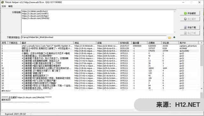
Task: Click the 地址 column header
Action: pyautogui.click(x=85, y=43)
